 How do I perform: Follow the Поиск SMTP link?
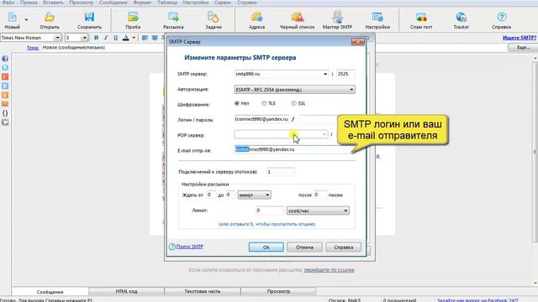[190, 247]
